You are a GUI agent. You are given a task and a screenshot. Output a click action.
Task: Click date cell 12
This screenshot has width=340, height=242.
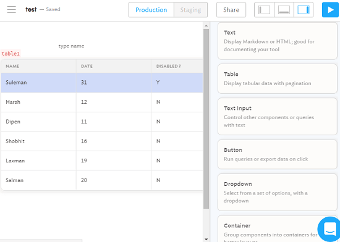tap(114, 102)
